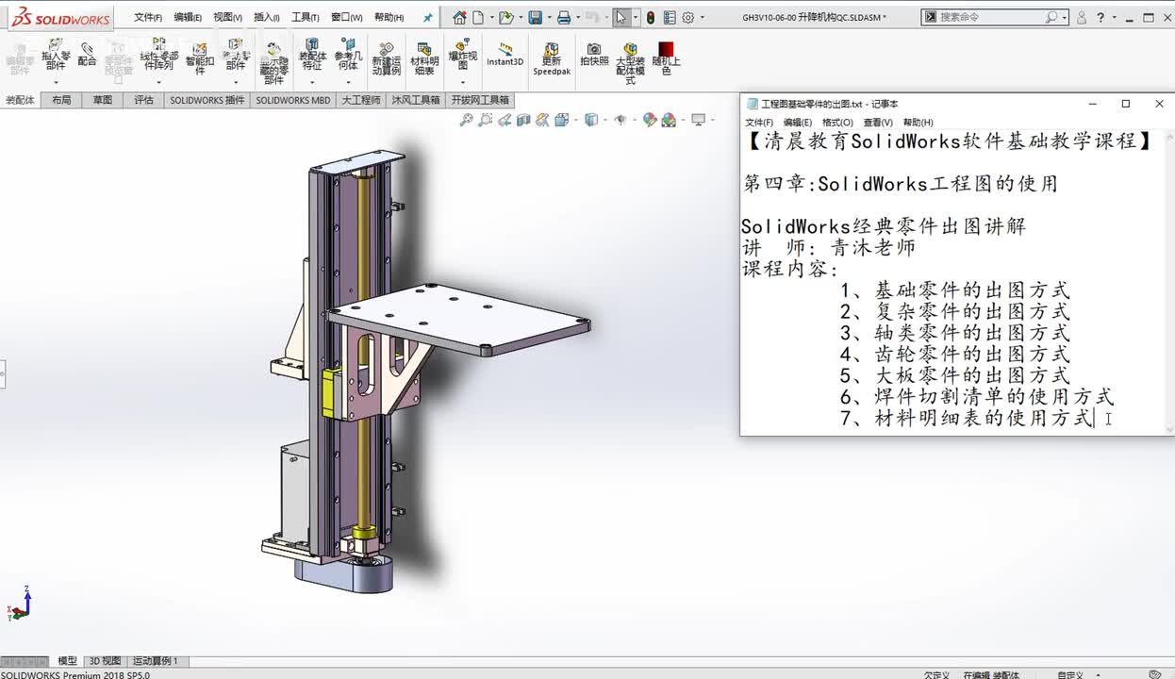Click the Select cursor tool
1175x679 pixels.
click(621, 17)
